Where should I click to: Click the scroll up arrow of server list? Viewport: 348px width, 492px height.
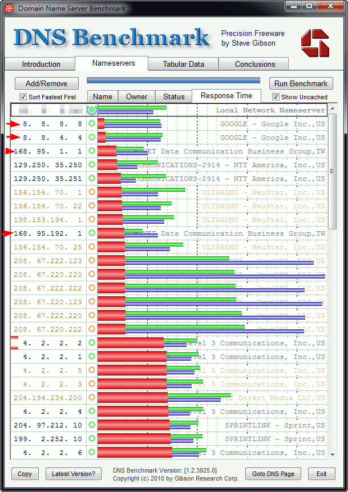(x=333, y=108)
